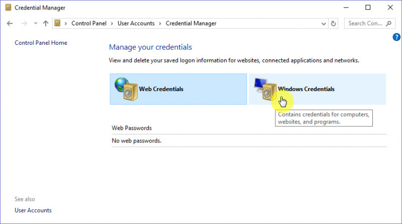
Task: Click the address bar Credential Manager icon
Action: (57, 23)
